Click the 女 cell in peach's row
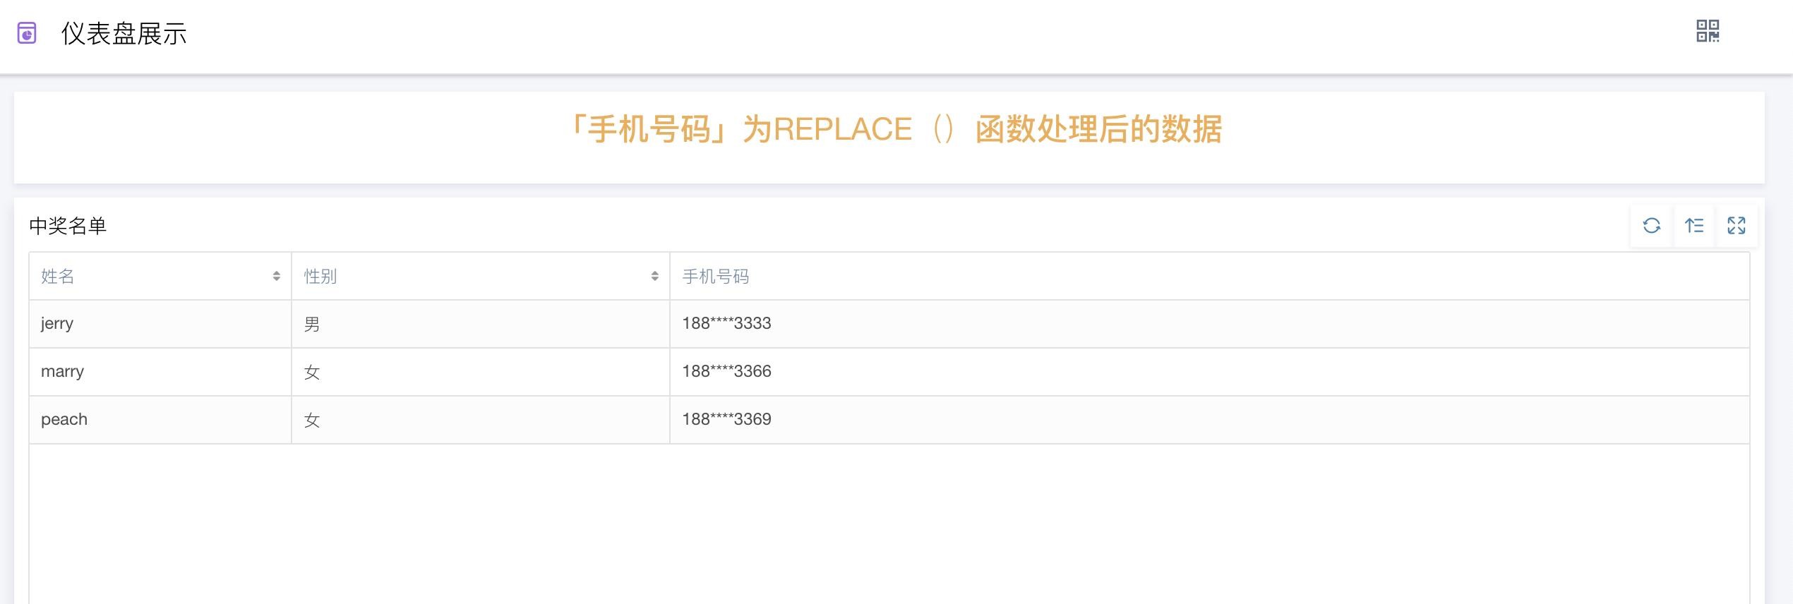Image resolution: width=1793 pixels, height=604 pixels. click(x=312, y=421)
